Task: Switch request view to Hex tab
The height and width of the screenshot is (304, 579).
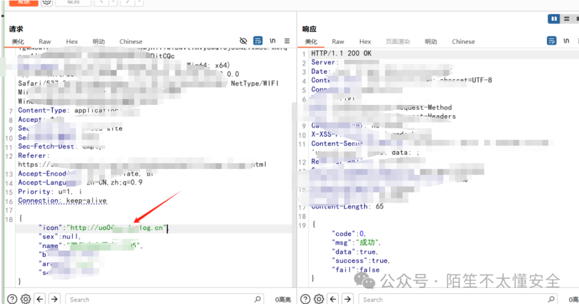Action: (72, 42)
